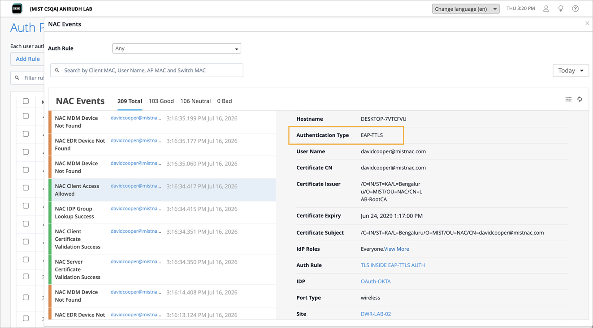Open the DWR-LAB-02 site link

point(376,314)
